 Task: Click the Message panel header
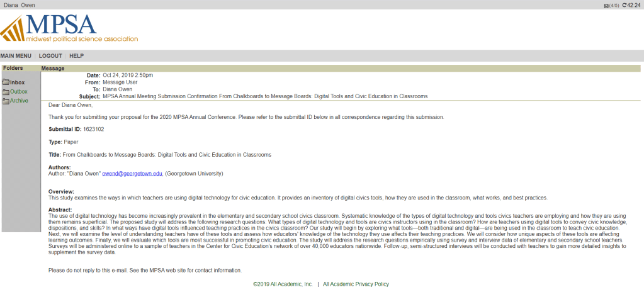tap(53, 68)
